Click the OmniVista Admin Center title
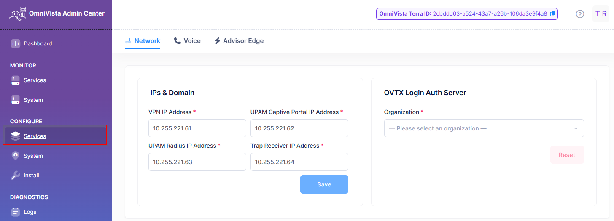The image size is (614, 221). [x=67, y=13]
